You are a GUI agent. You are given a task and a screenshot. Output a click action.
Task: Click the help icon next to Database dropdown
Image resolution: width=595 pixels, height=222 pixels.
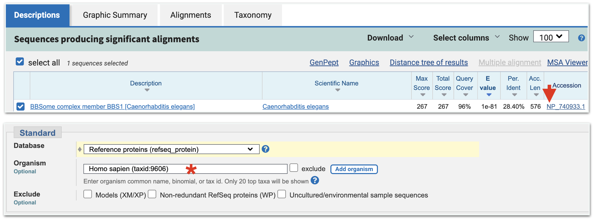point(265,149)
